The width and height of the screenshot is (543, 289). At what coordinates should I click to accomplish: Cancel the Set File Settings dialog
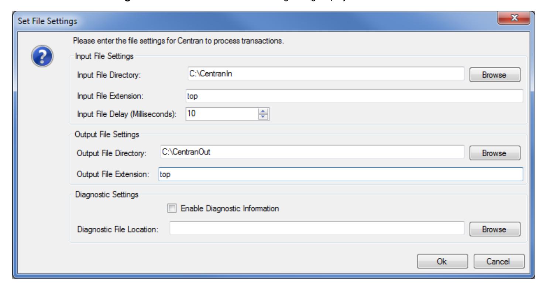499,261
